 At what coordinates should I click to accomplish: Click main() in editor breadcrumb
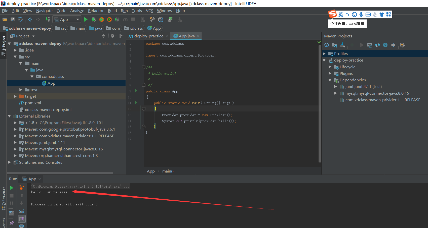[168, 171]
